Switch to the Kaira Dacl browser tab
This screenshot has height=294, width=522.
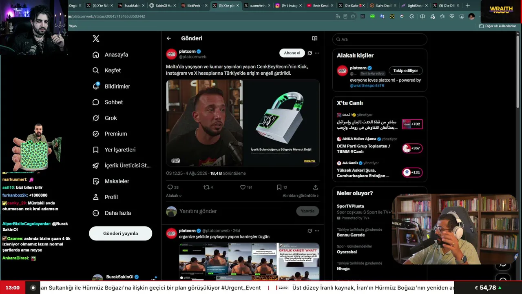coord(383,6)
